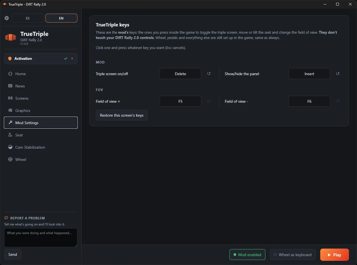This screenshot has height=265, width=357.
Task: Expand the Activation chevron arrow
Action: 72,58
